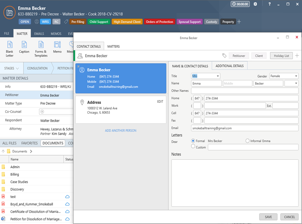Click the timer 00:00:00 button
The image size is (302, 224).
(x=240, y=4)
